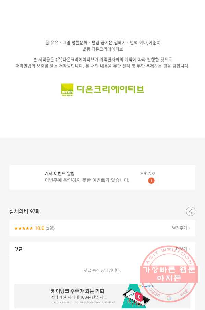Open 더보기 to view more comments

pyautogui.click(x=181, y=249)
